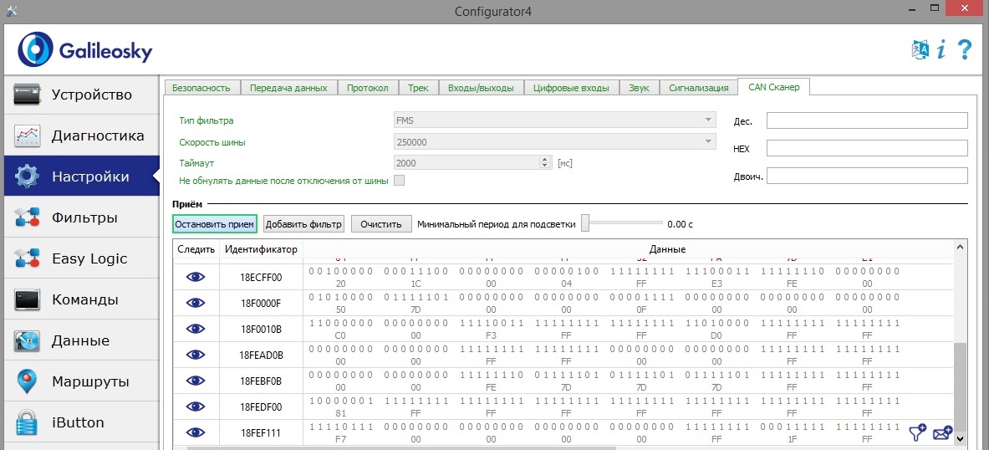Open help question mark icon
This screenshot has width=989, height=450.
[965, 49]
